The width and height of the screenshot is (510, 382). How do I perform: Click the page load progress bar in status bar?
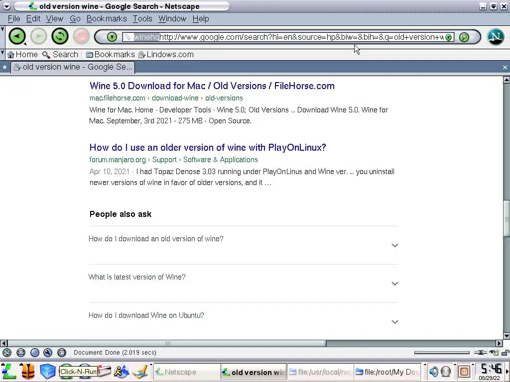[442, 353]
